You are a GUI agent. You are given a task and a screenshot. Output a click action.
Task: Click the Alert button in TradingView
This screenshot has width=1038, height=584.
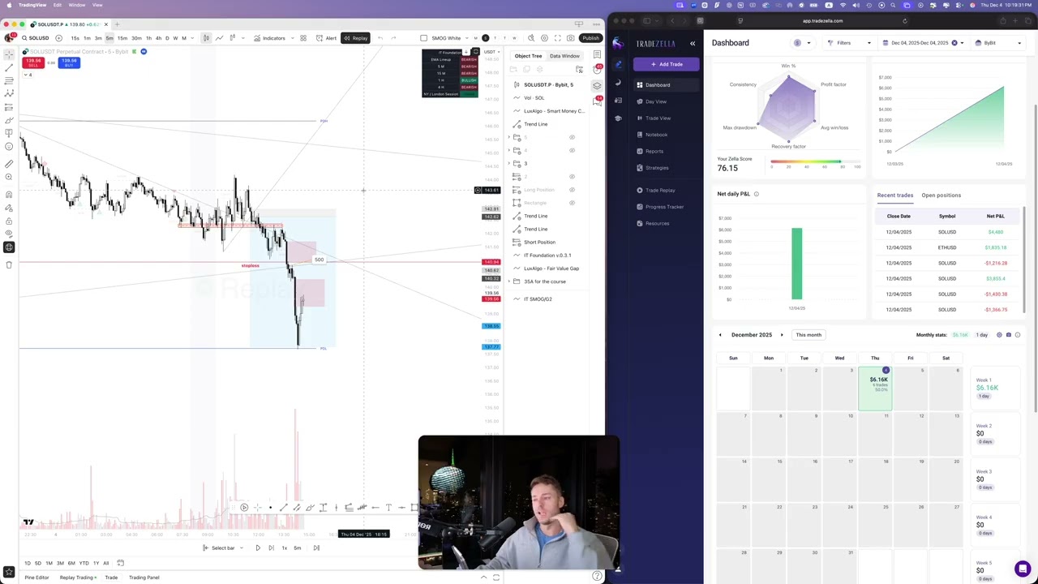(x=326, y=38)
